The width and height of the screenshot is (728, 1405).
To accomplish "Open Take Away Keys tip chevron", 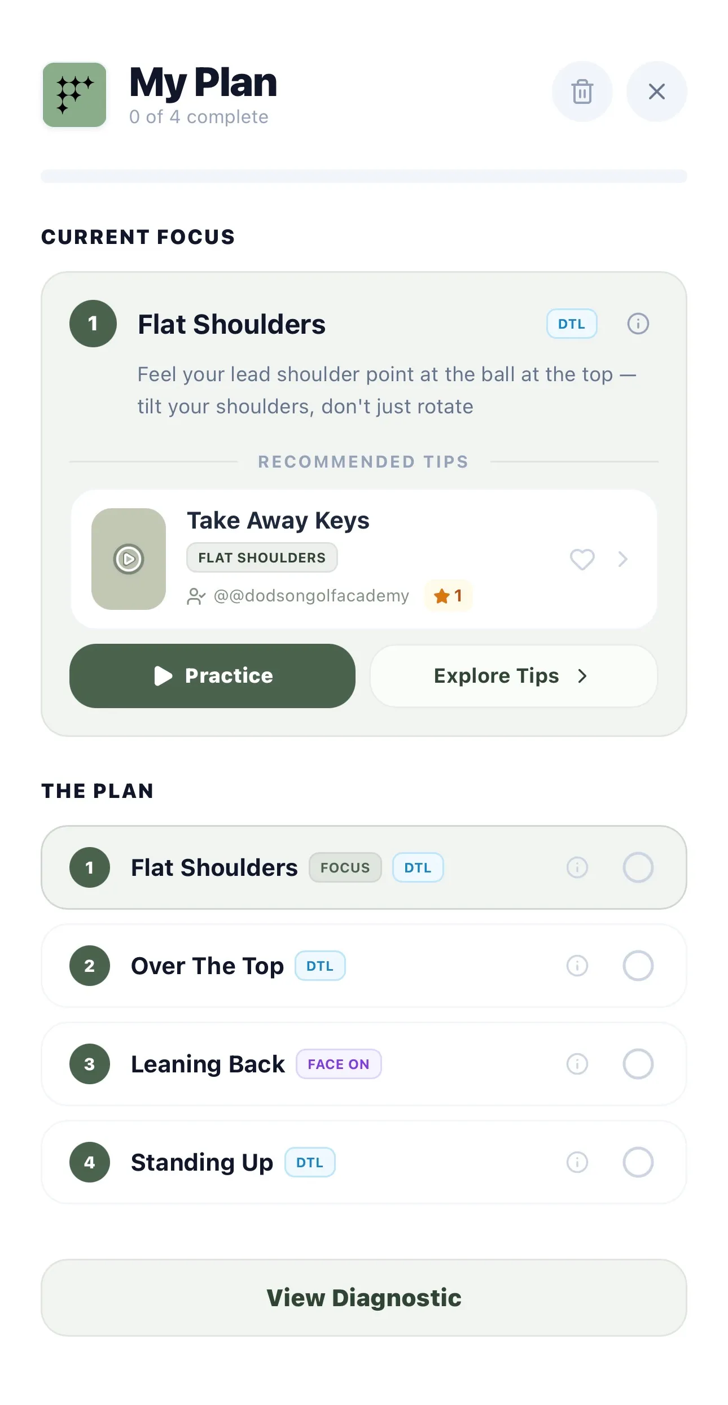I will pyautogui.click(x=622, y=559).
